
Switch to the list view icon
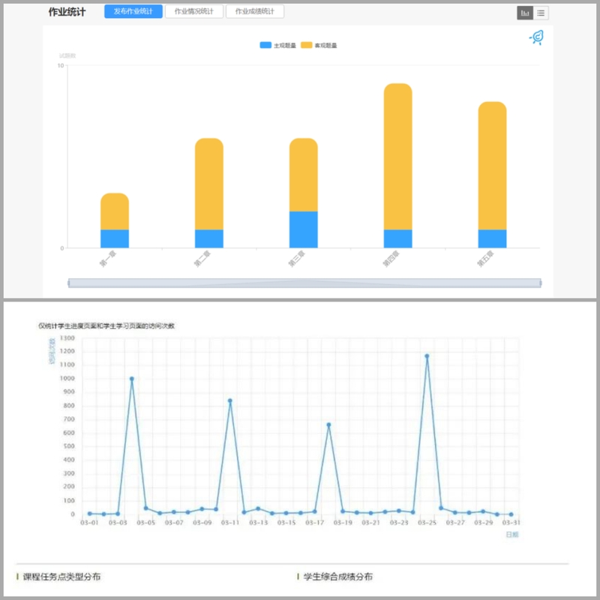click(541, 13)
